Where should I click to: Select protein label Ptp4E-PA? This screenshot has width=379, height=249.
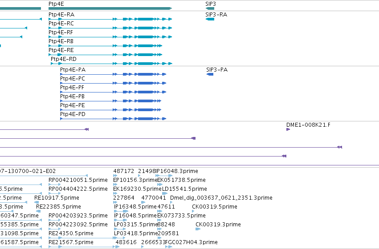73,70
